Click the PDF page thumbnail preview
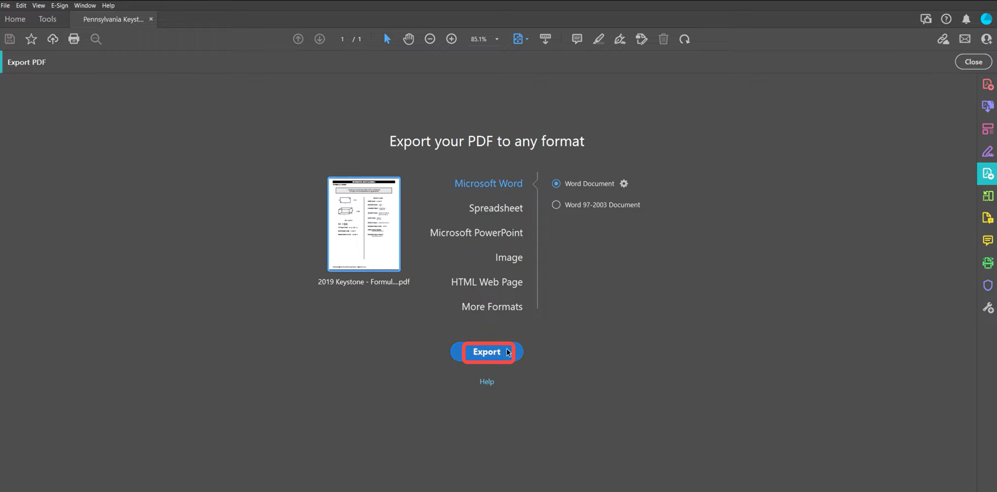This screenshot has width=997, height=492. 364,224
